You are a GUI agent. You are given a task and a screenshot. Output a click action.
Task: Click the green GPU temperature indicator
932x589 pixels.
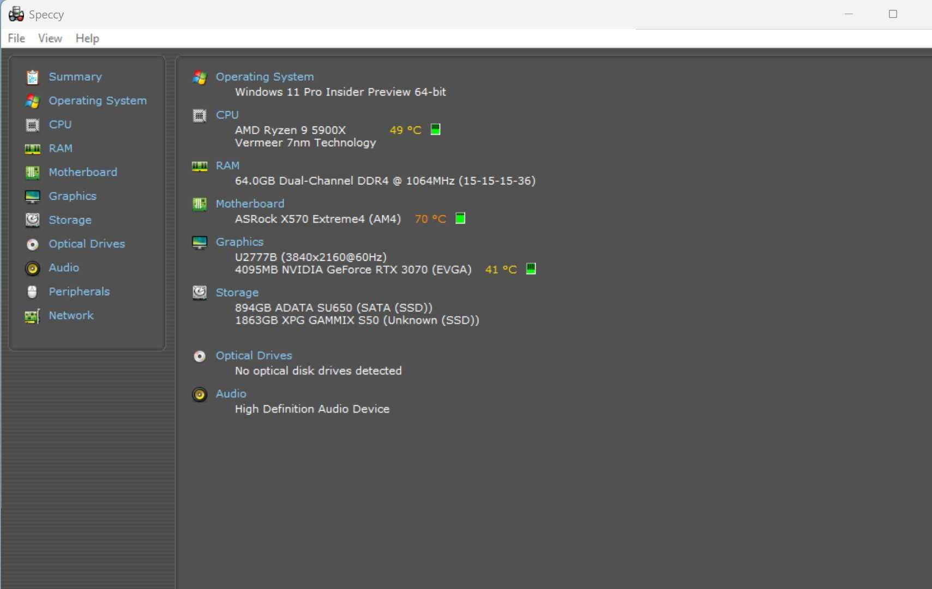click(531, 268)
